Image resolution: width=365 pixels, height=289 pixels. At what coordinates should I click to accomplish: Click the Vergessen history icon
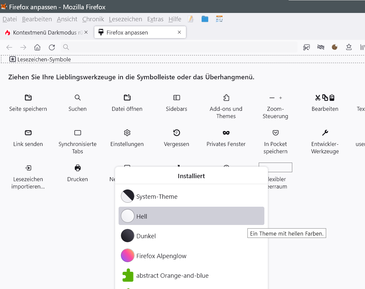coord(176,133)
